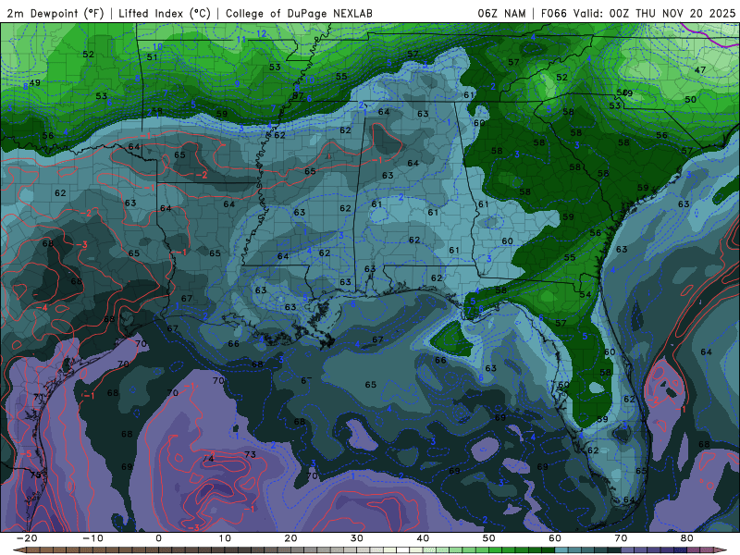Click the "75" dewpoint value near Texas coast
The width and height of the screenshot is (740, 555).
[36, 475]
